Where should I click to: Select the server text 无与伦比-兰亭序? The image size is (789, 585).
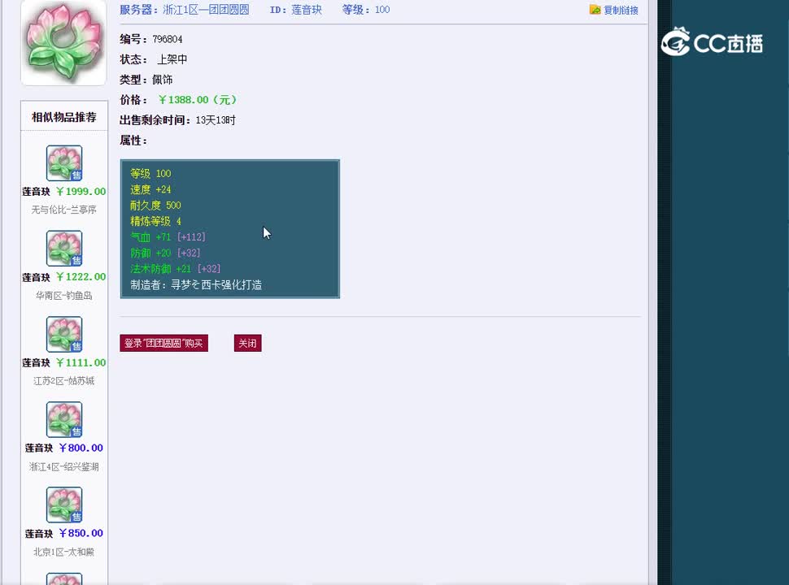click(x=64, y=210)
